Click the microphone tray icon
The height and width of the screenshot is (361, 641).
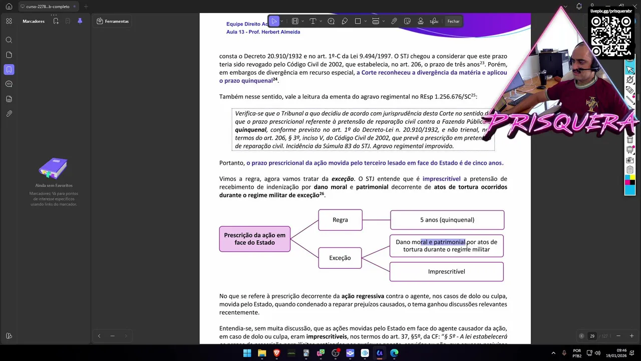coord(564,353)
